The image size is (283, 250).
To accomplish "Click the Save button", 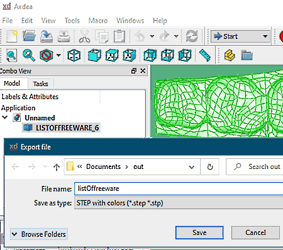I will click(x=199, y=232).
